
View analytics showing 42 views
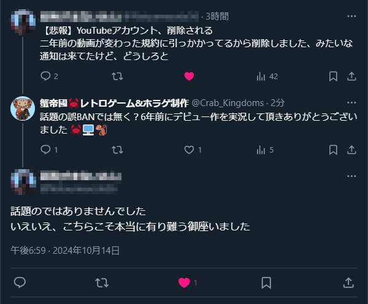[x=261, y=76]
